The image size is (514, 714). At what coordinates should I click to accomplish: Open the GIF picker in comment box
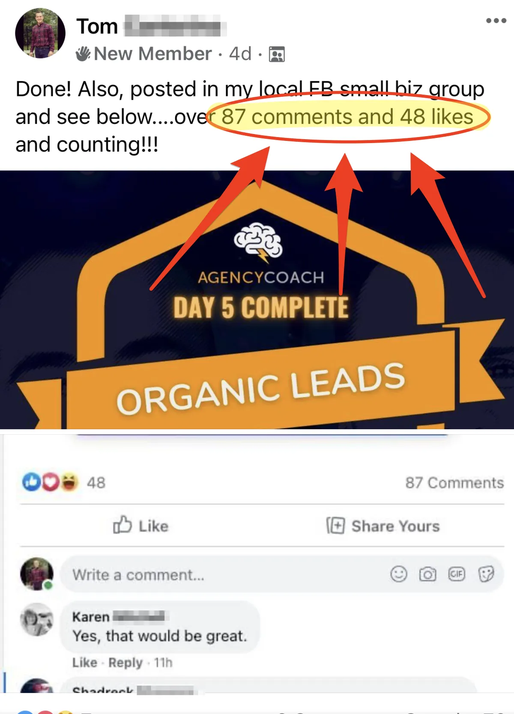pyautogui.click(x=457, y=574)
